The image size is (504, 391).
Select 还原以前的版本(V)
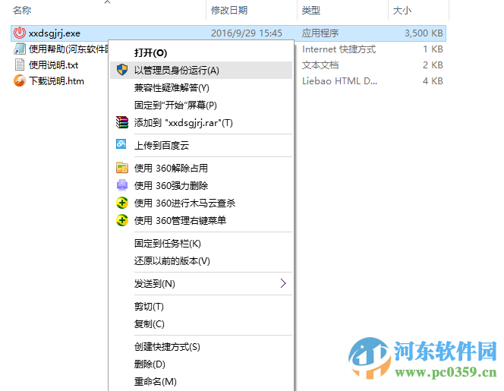point(201,260)
